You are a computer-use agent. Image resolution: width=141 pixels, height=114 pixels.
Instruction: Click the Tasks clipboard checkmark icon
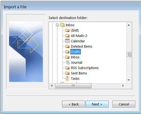click(x=67, y=78)
